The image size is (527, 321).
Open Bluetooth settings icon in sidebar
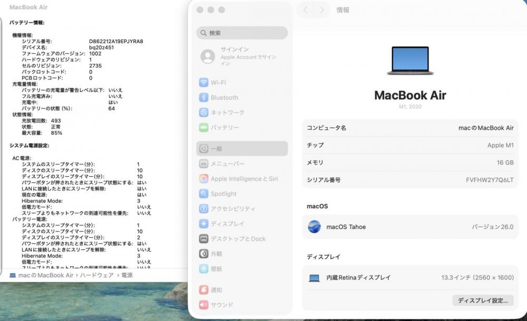tap(203, 97)
